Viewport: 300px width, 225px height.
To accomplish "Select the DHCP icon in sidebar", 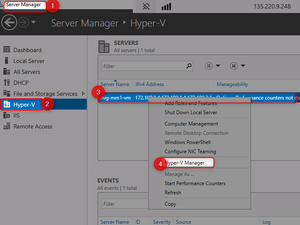I will pyautogui.click(x=7, y=83).
